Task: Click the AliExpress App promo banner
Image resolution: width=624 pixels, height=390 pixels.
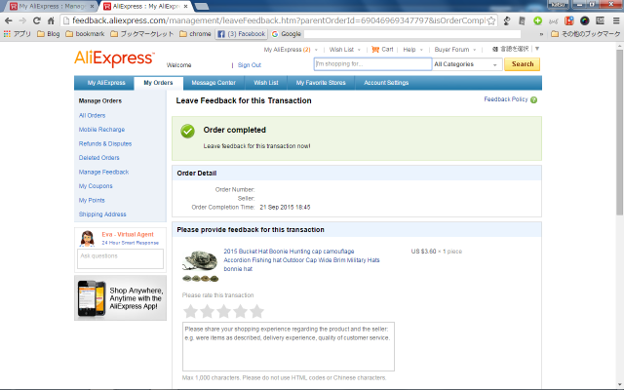Action: [120, 298]
